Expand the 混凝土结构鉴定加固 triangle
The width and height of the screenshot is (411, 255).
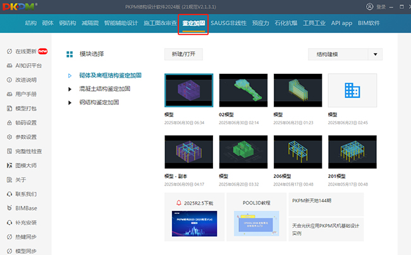70,89
